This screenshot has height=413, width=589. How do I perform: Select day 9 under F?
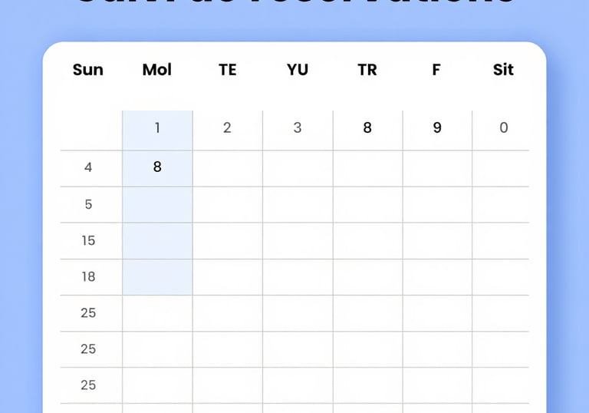(x=437, y=127)
